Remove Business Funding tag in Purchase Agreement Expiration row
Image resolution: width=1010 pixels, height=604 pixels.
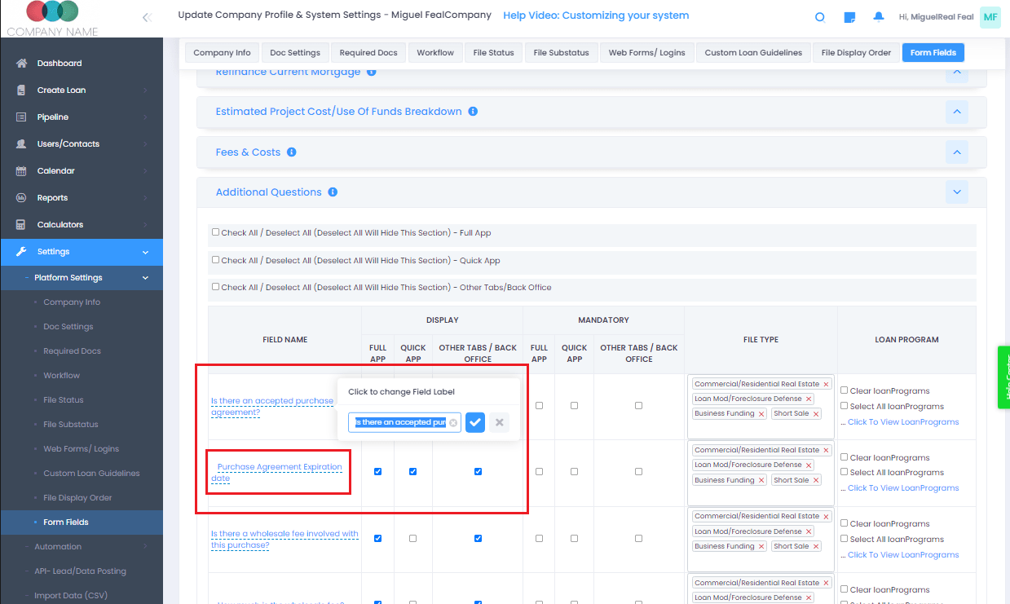point(761,480)
